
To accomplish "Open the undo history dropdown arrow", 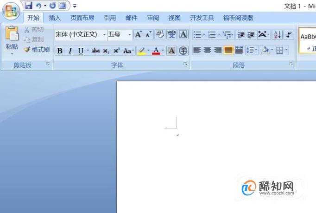I will point(45,6).
